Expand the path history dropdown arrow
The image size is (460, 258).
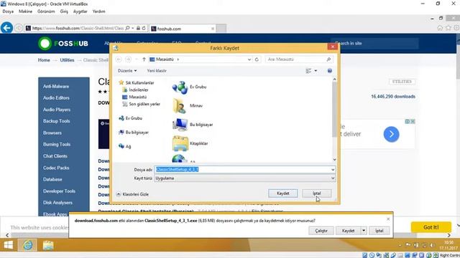point(249,59)
